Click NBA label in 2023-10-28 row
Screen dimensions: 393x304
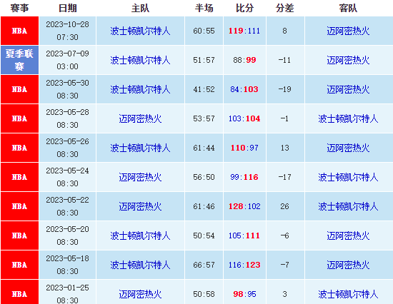[x=19, y=31]
